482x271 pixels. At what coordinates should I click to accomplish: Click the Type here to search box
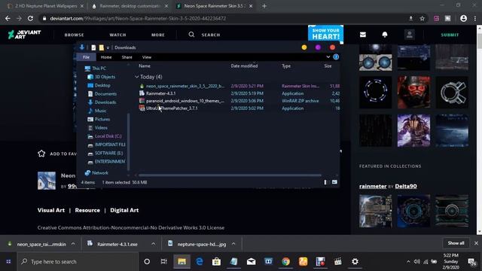coord(78,261)
